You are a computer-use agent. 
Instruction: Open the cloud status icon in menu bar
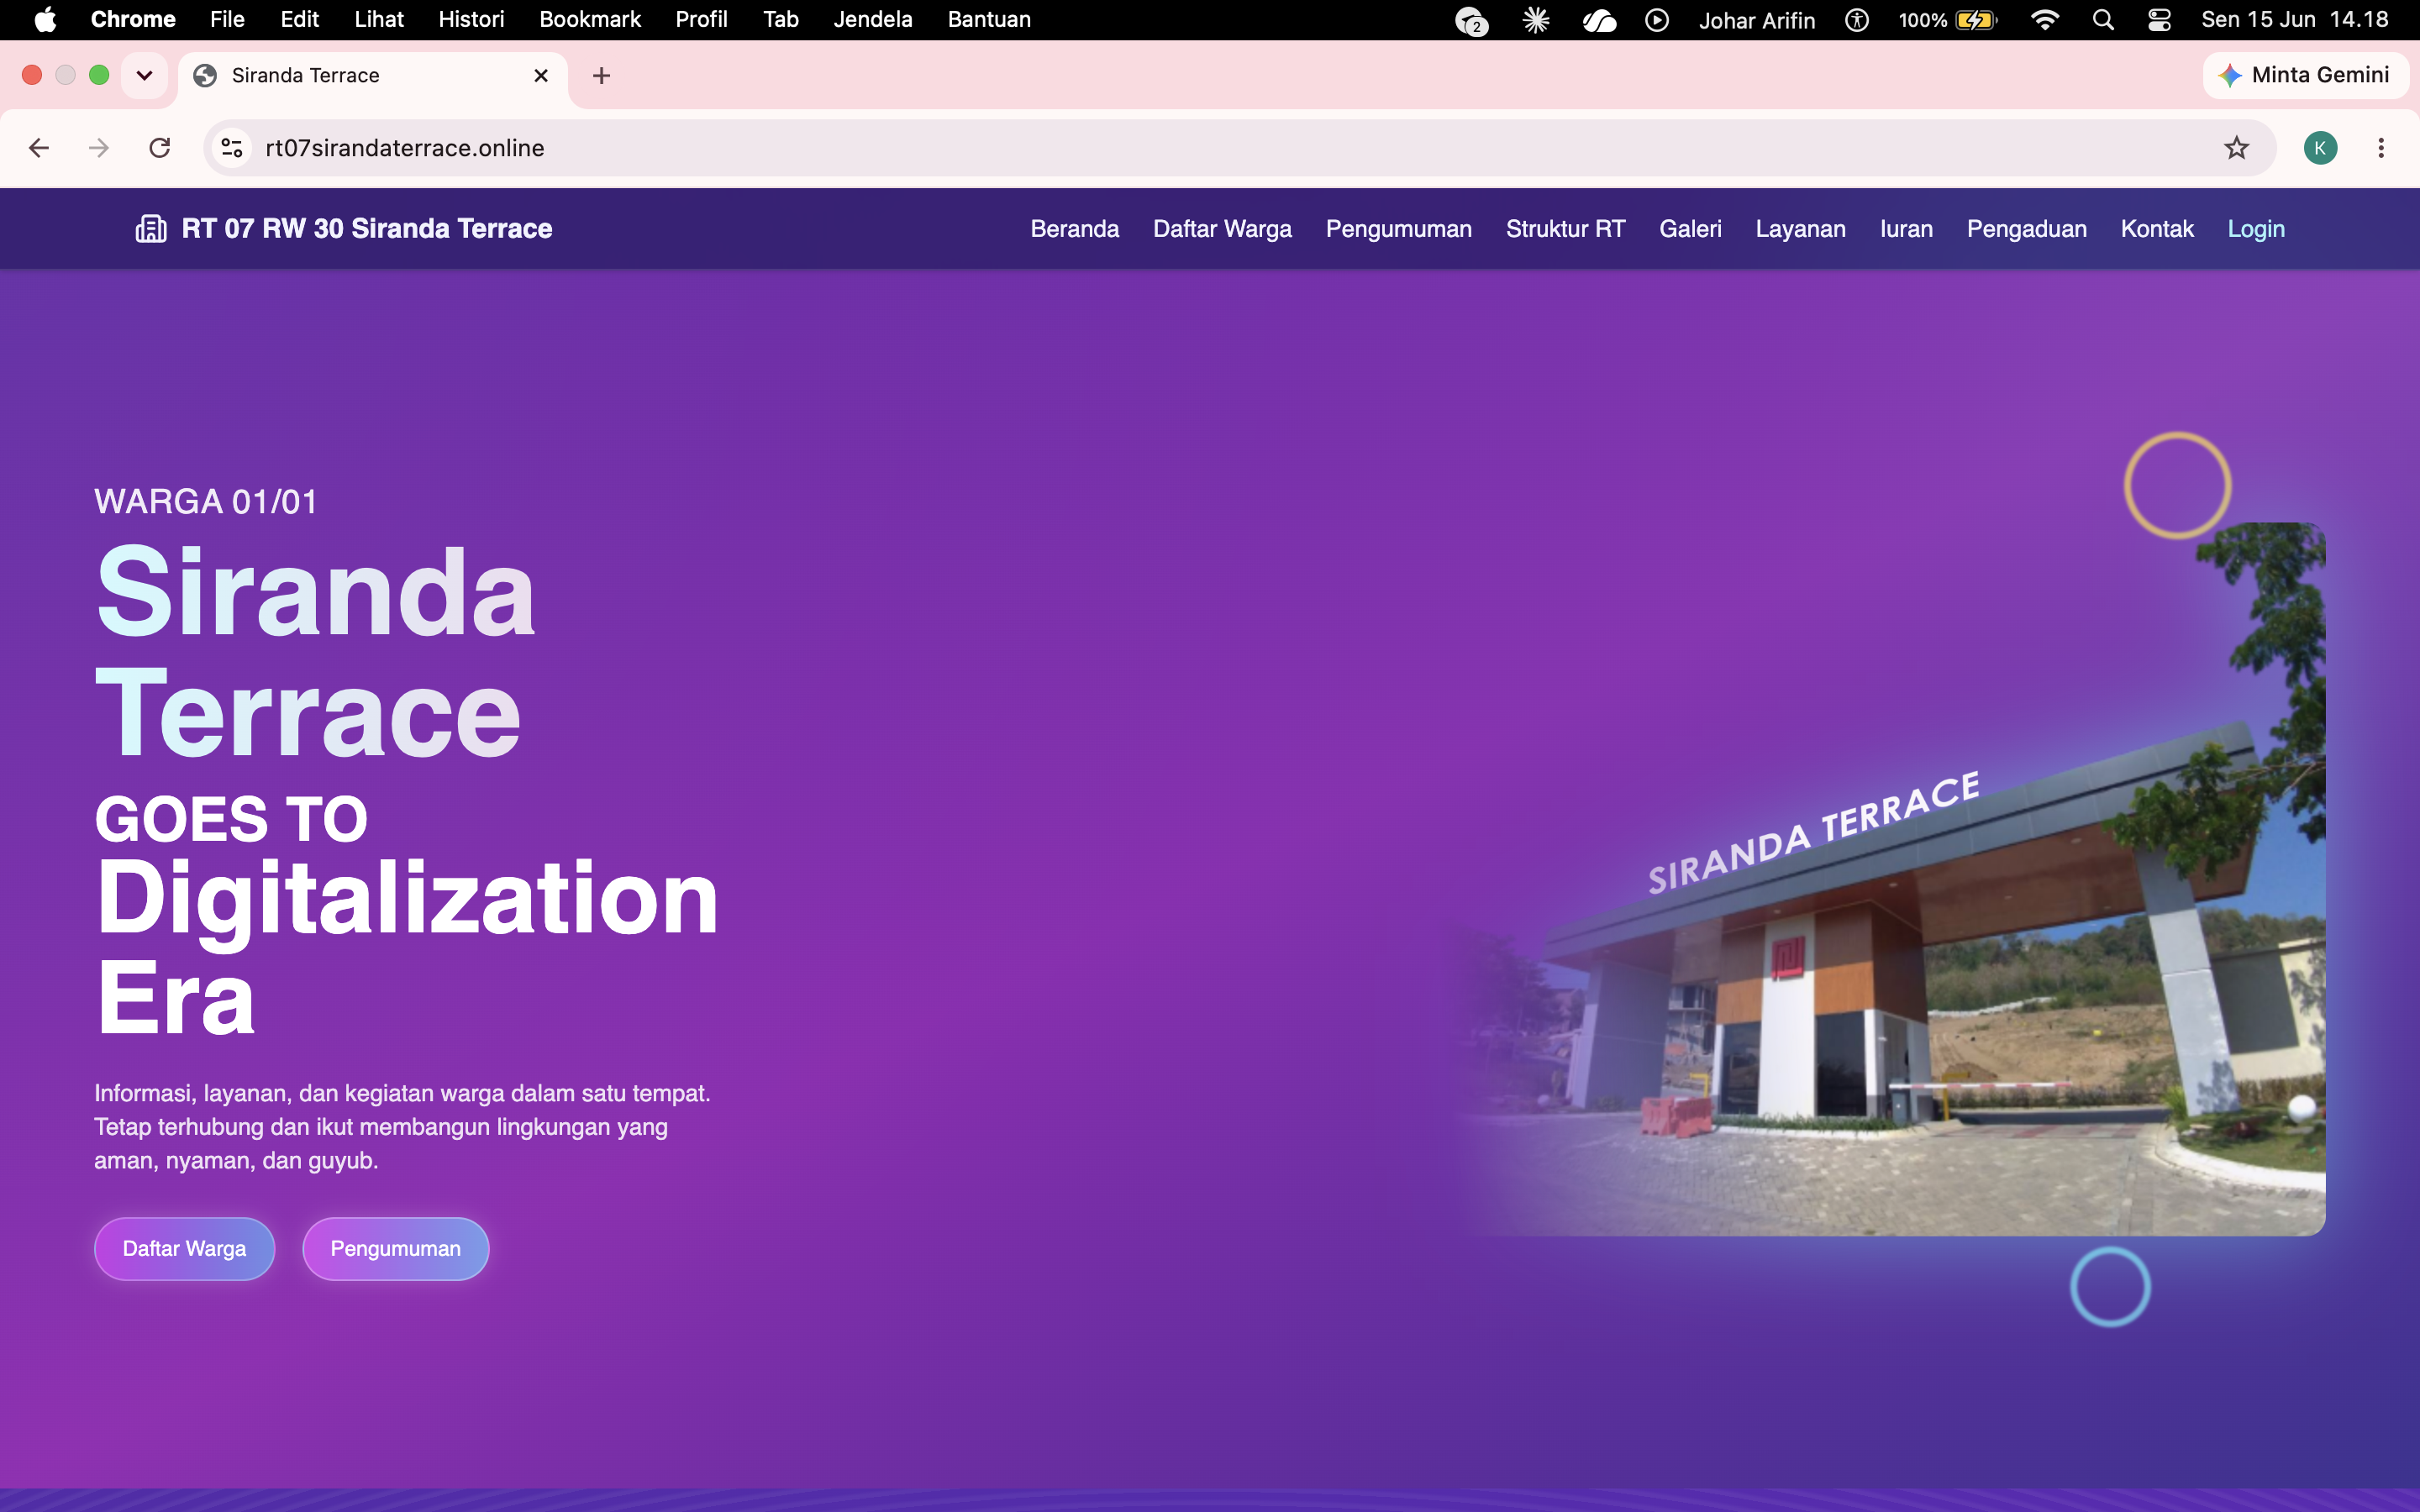(1599, 20)
